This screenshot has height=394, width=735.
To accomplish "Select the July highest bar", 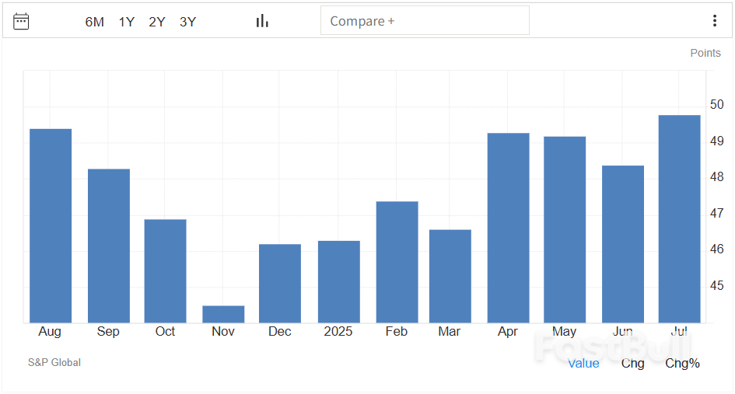I will [x=679, y=218].
